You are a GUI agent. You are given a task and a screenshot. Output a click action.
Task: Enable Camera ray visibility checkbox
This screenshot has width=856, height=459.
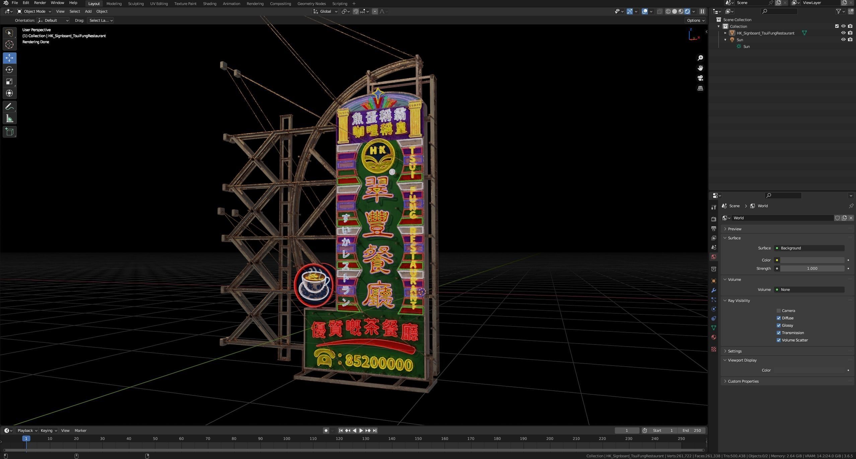point(779,311)
